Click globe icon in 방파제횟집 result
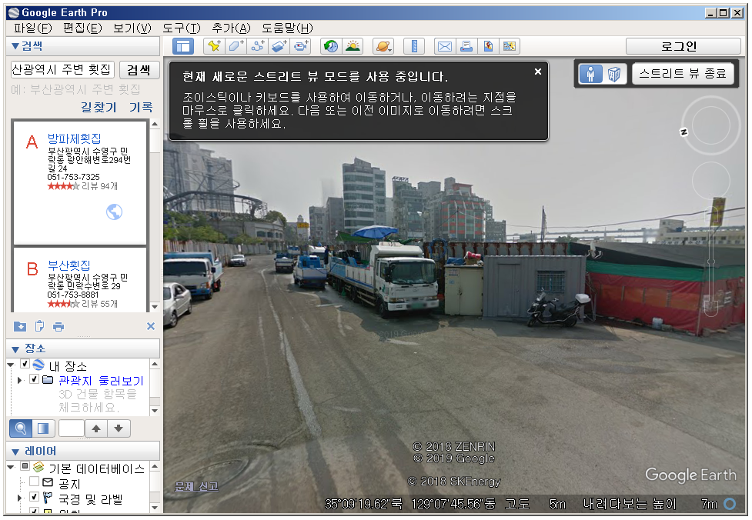The image size is (752, 520). pos(114,212)
